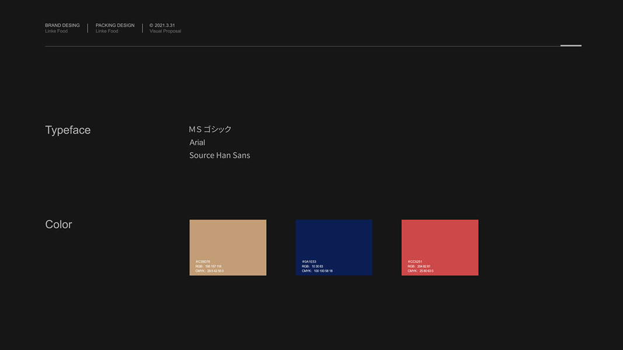This screenshot has width=623, height=350.
Task: Click the tan color swatch #C39D76
Action: [x=228, y=247]
